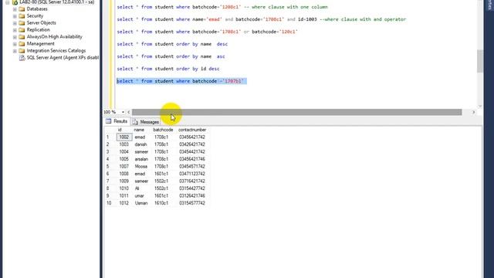Click the query line with the or operator

208,32
